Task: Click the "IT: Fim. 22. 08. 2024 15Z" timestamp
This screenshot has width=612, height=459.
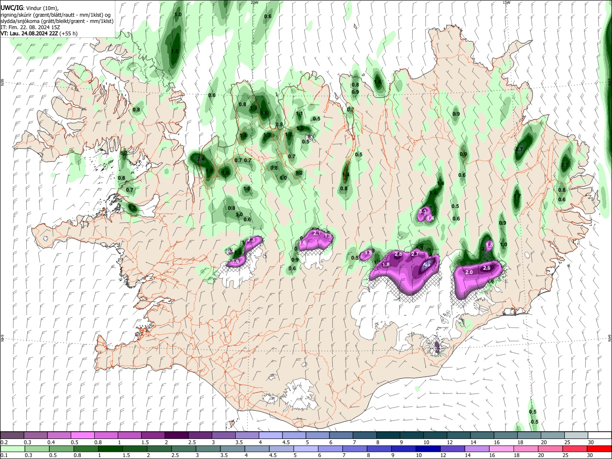Action: click(x=30, y=27)
